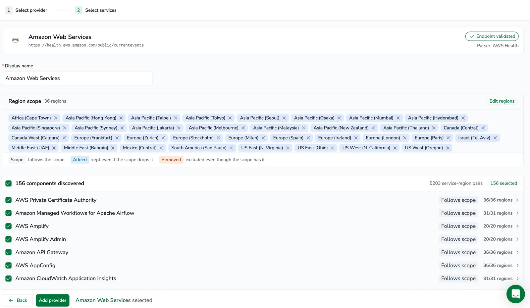
Task: Remove US West (Oregon) region chip
Action: [x=448, y=148]
